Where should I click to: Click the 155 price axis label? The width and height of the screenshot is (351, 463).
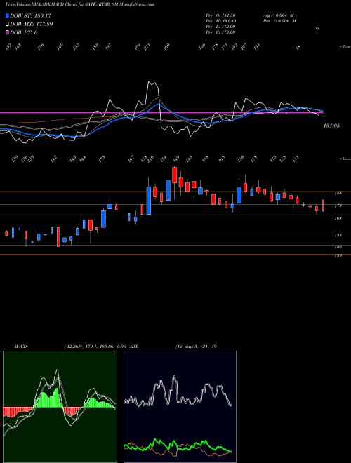click(338, 235)
